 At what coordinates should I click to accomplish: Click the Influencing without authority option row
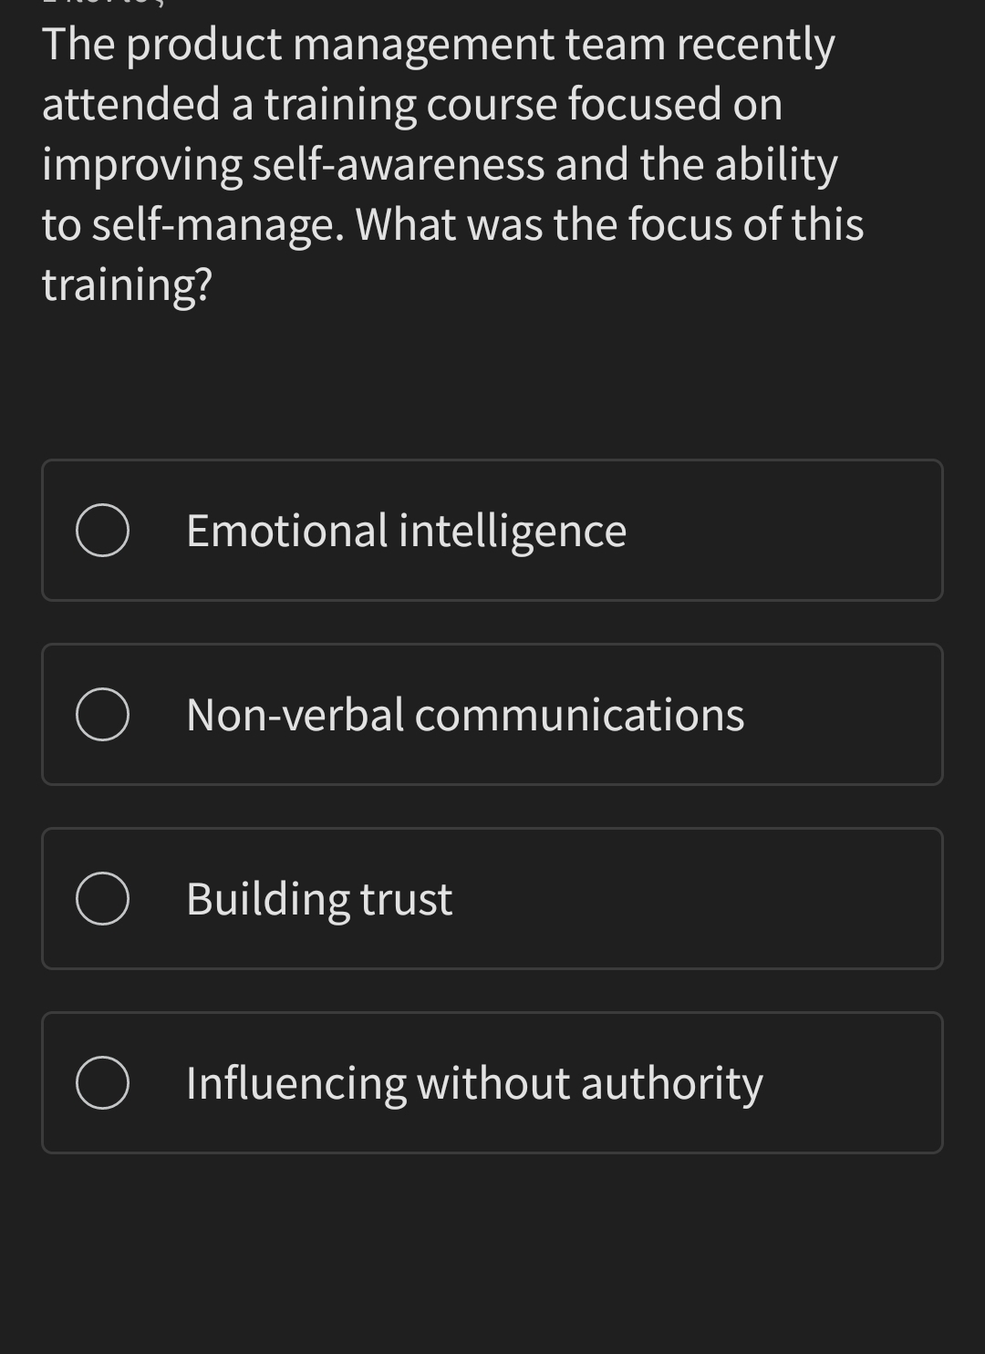coord(493,1082)
